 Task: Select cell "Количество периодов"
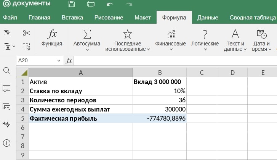click(x=81, y=100)
